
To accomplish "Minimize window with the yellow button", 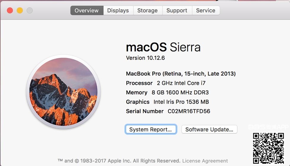I will [20, 10].
